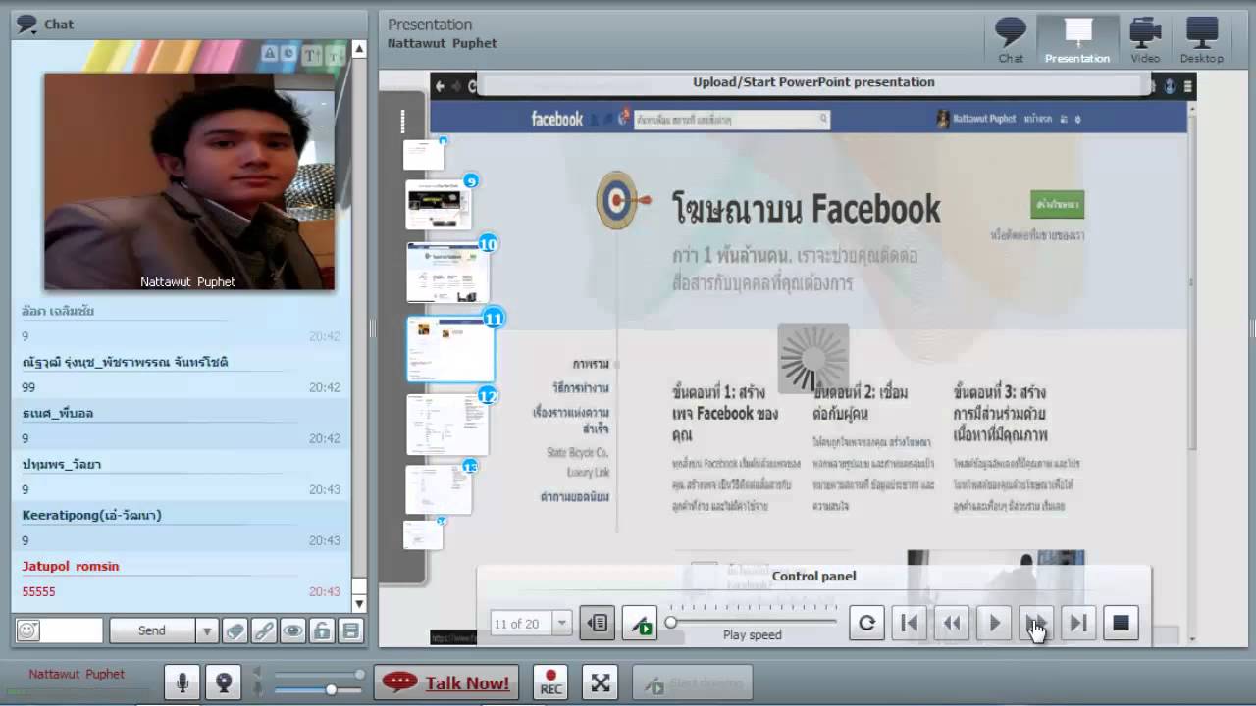Open the Video view tab
1256x706 pixels.
point(1145,40)
